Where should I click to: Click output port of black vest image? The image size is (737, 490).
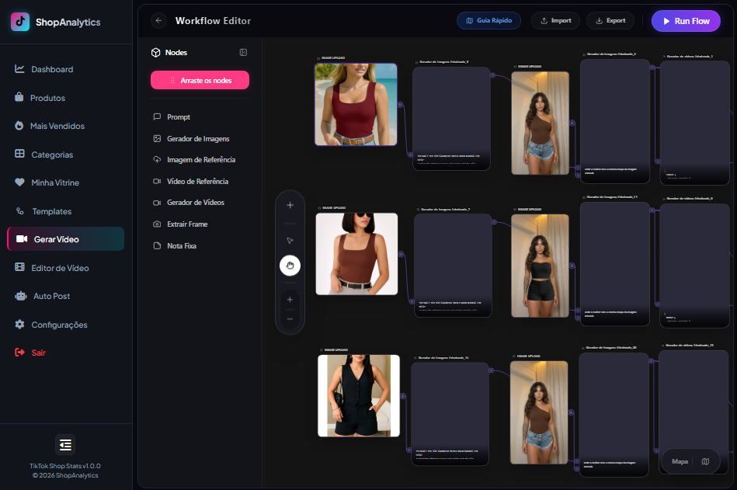click(403, 397)
